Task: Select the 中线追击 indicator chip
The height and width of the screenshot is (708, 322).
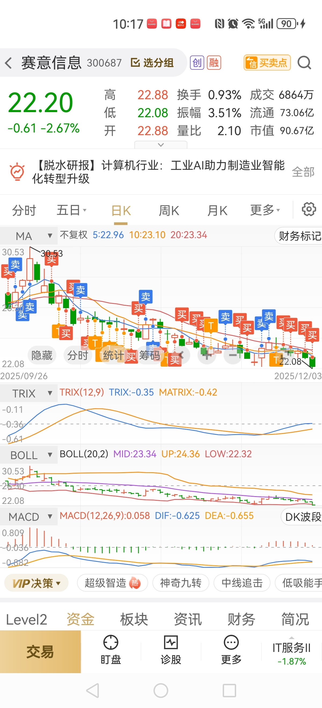Action: (x=242, y=583)
